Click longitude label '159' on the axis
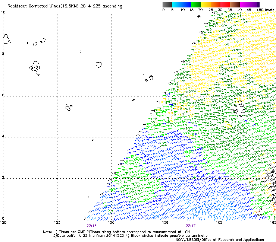 (165, 223)
